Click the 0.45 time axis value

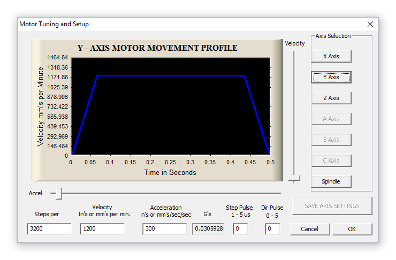250,162
